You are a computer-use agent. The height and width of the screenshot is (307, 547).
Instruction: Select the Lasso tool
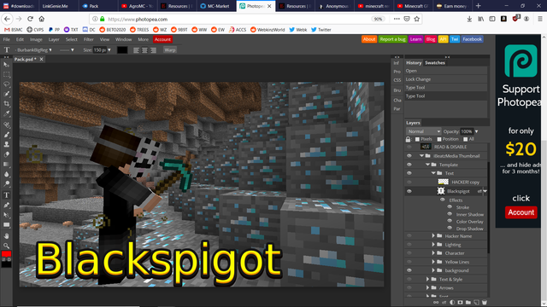[6, 84]
